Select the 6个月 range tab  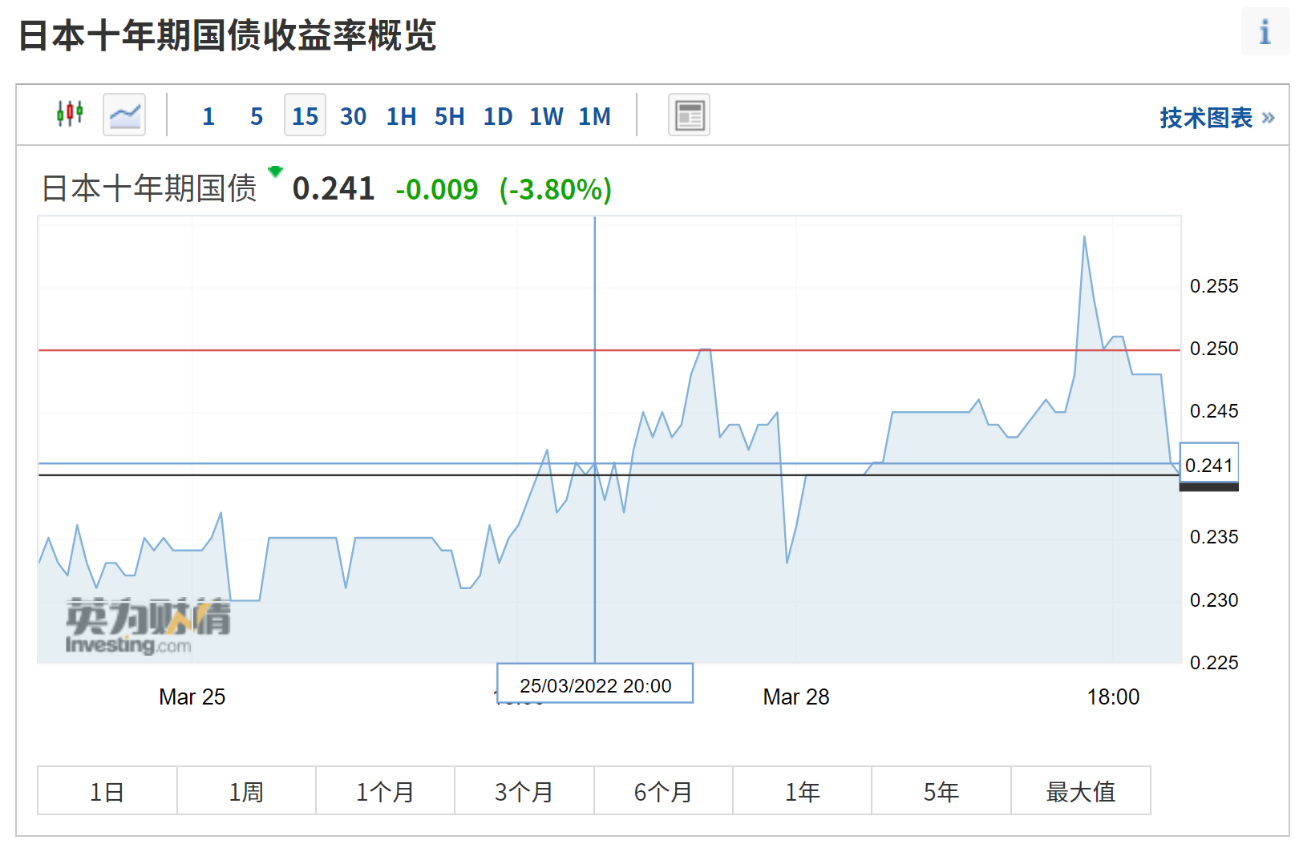click(663, 791)
